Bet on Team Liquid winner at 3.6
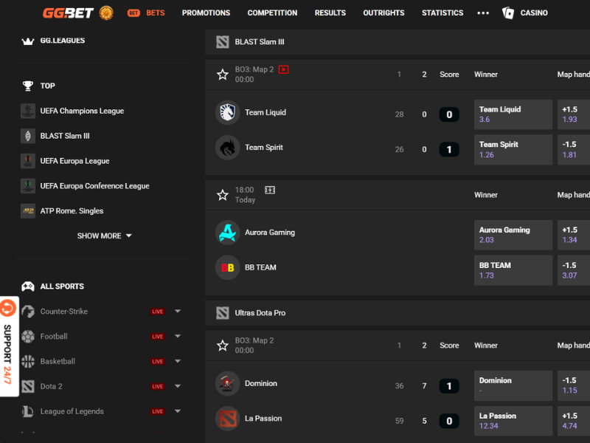Viewport: 590px width, 443px height. coord(513,114)
